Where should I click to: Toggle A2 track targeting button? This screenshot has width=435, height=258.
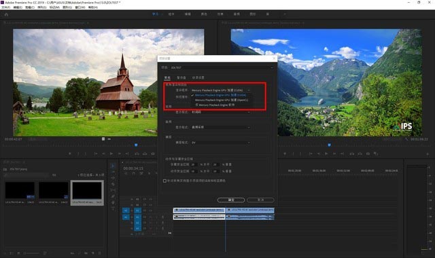pos(137,223)
